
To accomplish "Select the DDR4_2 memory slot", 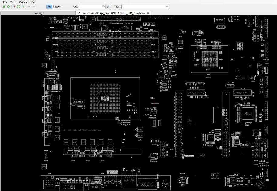I will coord(105,48).
